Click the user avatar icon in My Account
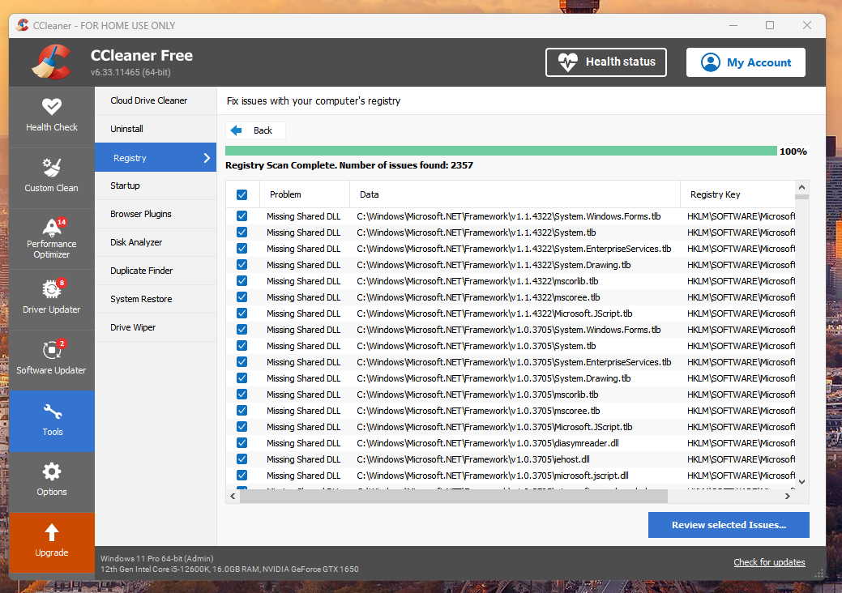842x593 pixels. pyautogui.click(x=711, y=62)
